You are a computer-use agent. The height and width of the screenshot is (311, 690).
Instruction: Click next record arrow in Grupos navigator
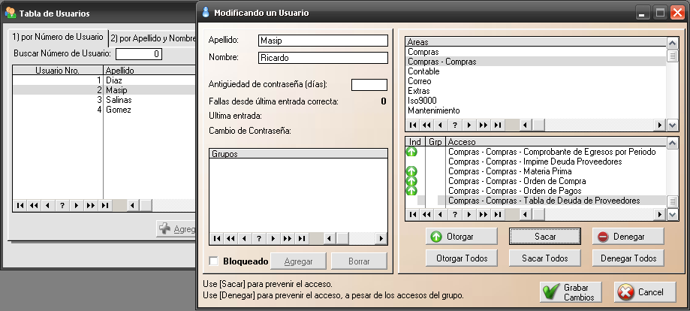click(273, 238)
